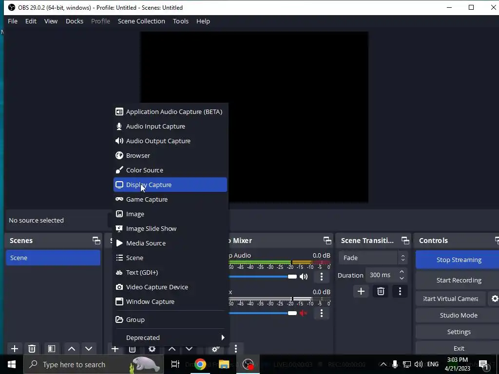
Task: Choose Scene in the add-source menu
Action: pyautogui.click(x=170, y=258)
